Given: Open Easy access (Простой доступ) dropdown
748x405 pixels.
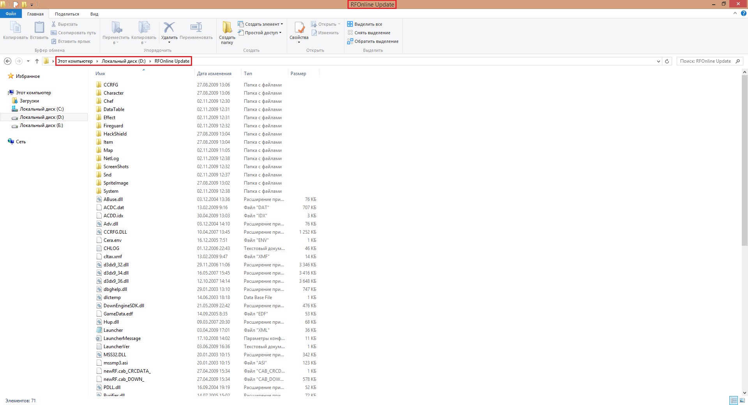Looking at the screenshot, I should [259, 33].
